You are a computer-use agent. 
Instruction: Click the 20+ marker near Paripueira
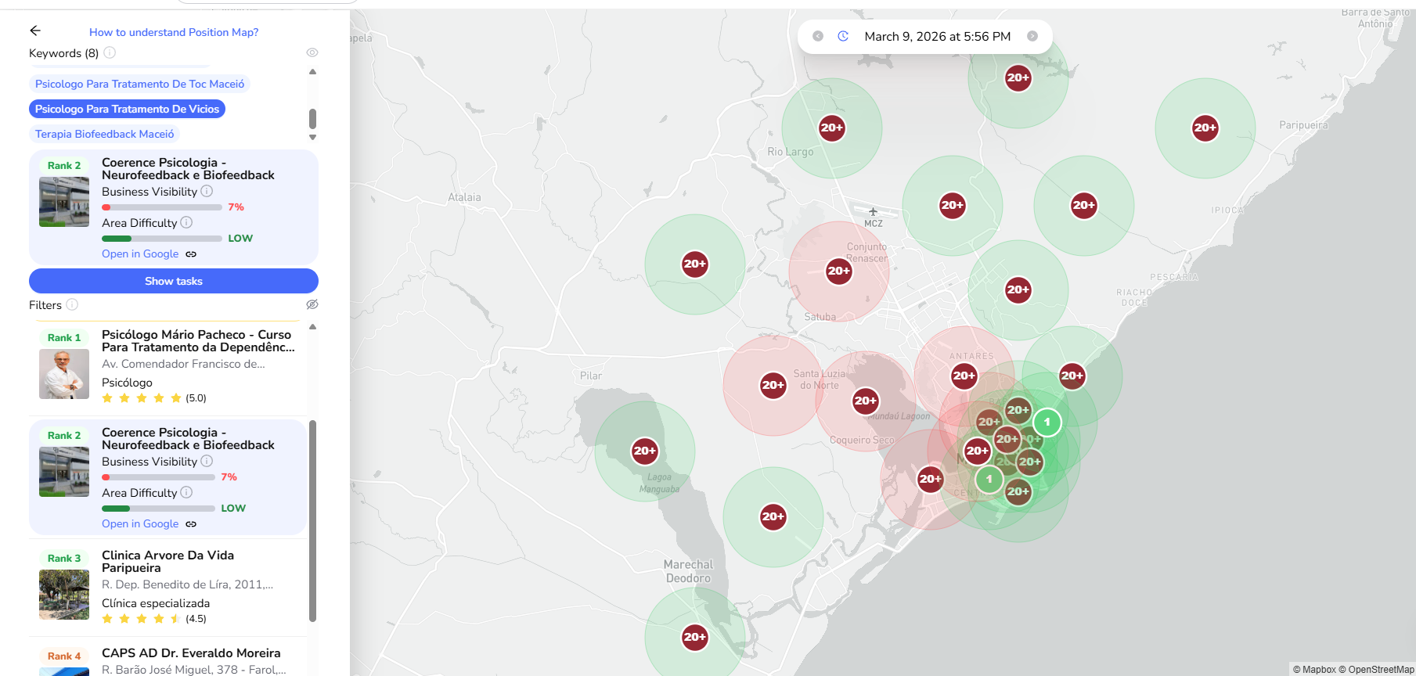1205,128
